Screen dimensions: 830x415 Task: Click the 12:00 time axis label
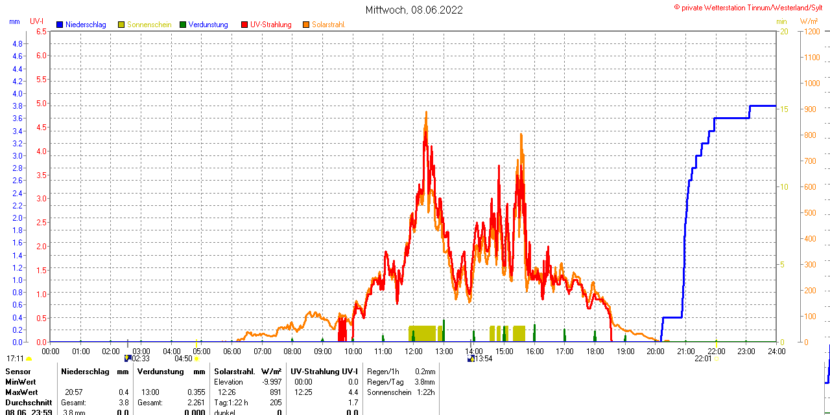click(x=414, y=351)
